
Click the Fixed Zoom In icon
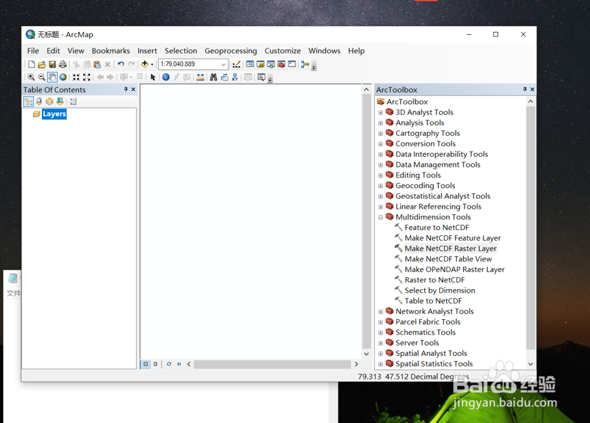click(x=76, y=77)
